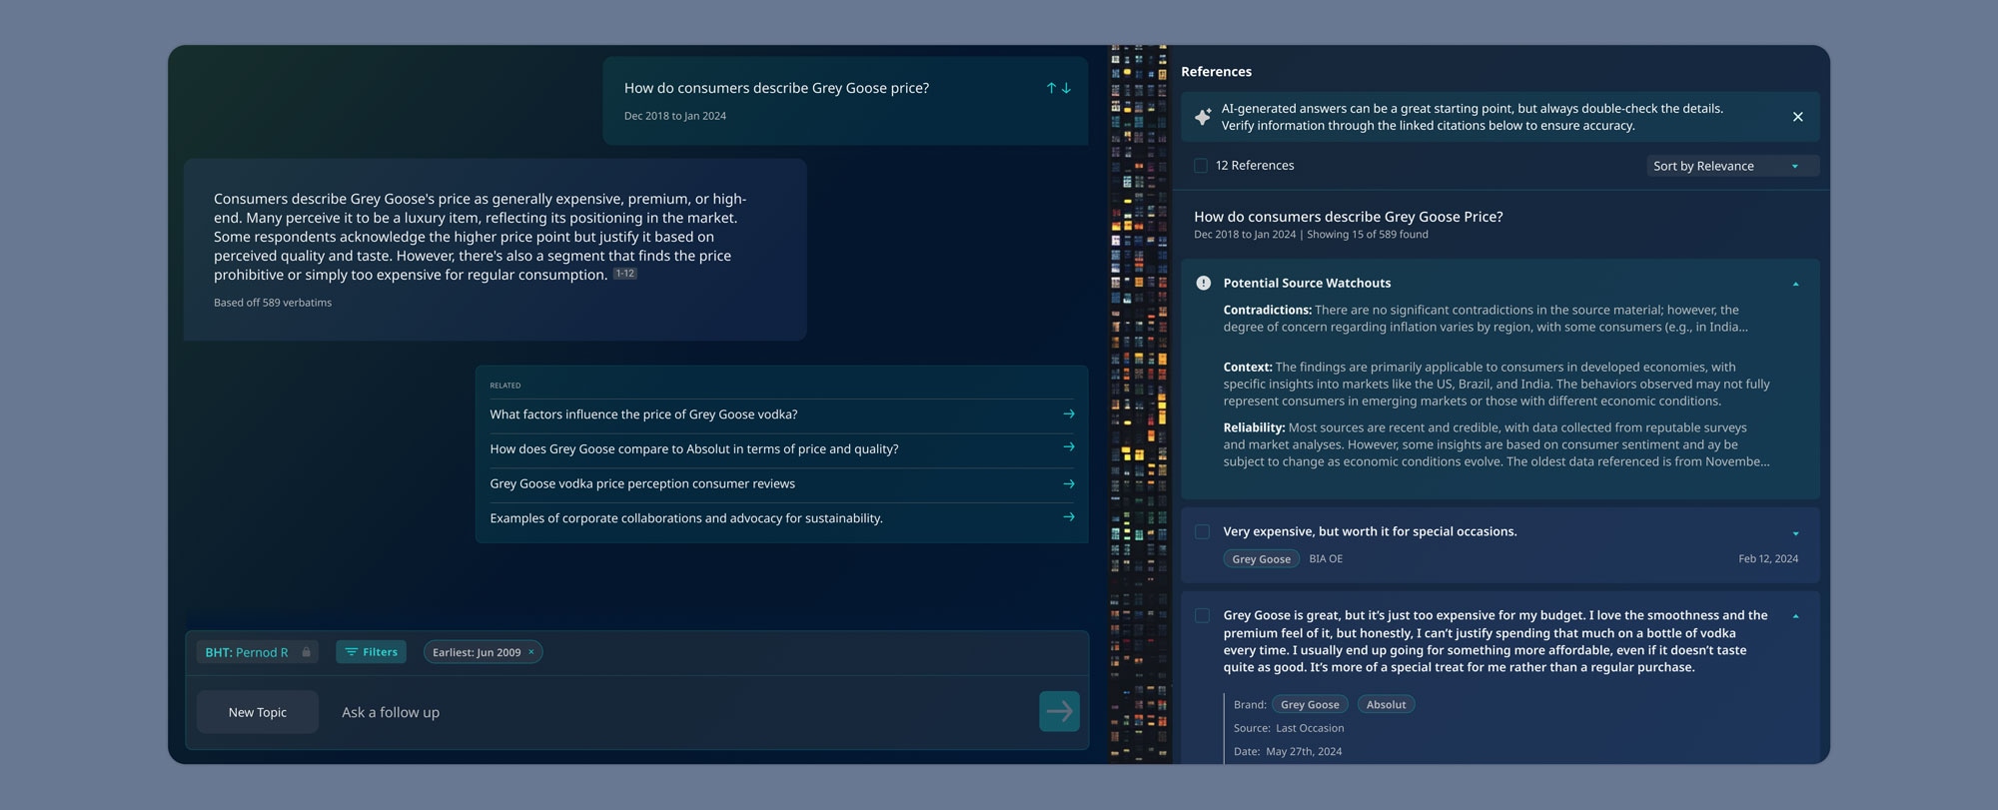Click 'Source: Last Occasion' text
The height and width of the screenshot is (810, 1998).
pos(1289,728)
